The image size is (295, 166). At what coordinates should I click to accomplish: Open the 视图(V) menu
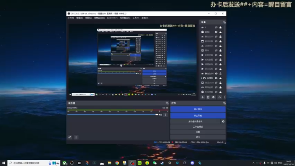pos(88,18)
